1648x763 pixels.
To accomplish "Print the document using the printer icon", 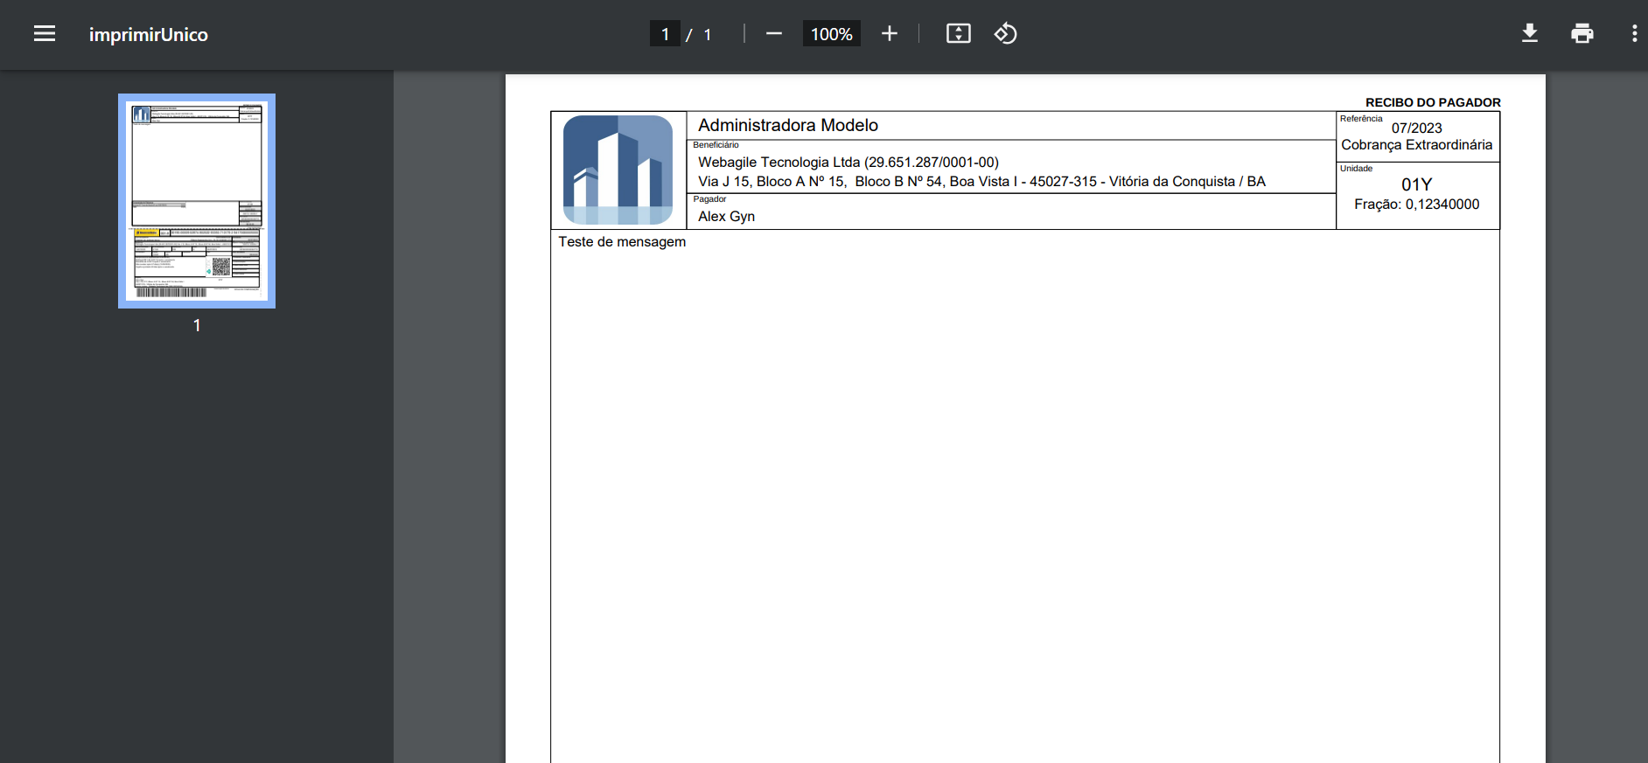I will tap(1582, 34).
